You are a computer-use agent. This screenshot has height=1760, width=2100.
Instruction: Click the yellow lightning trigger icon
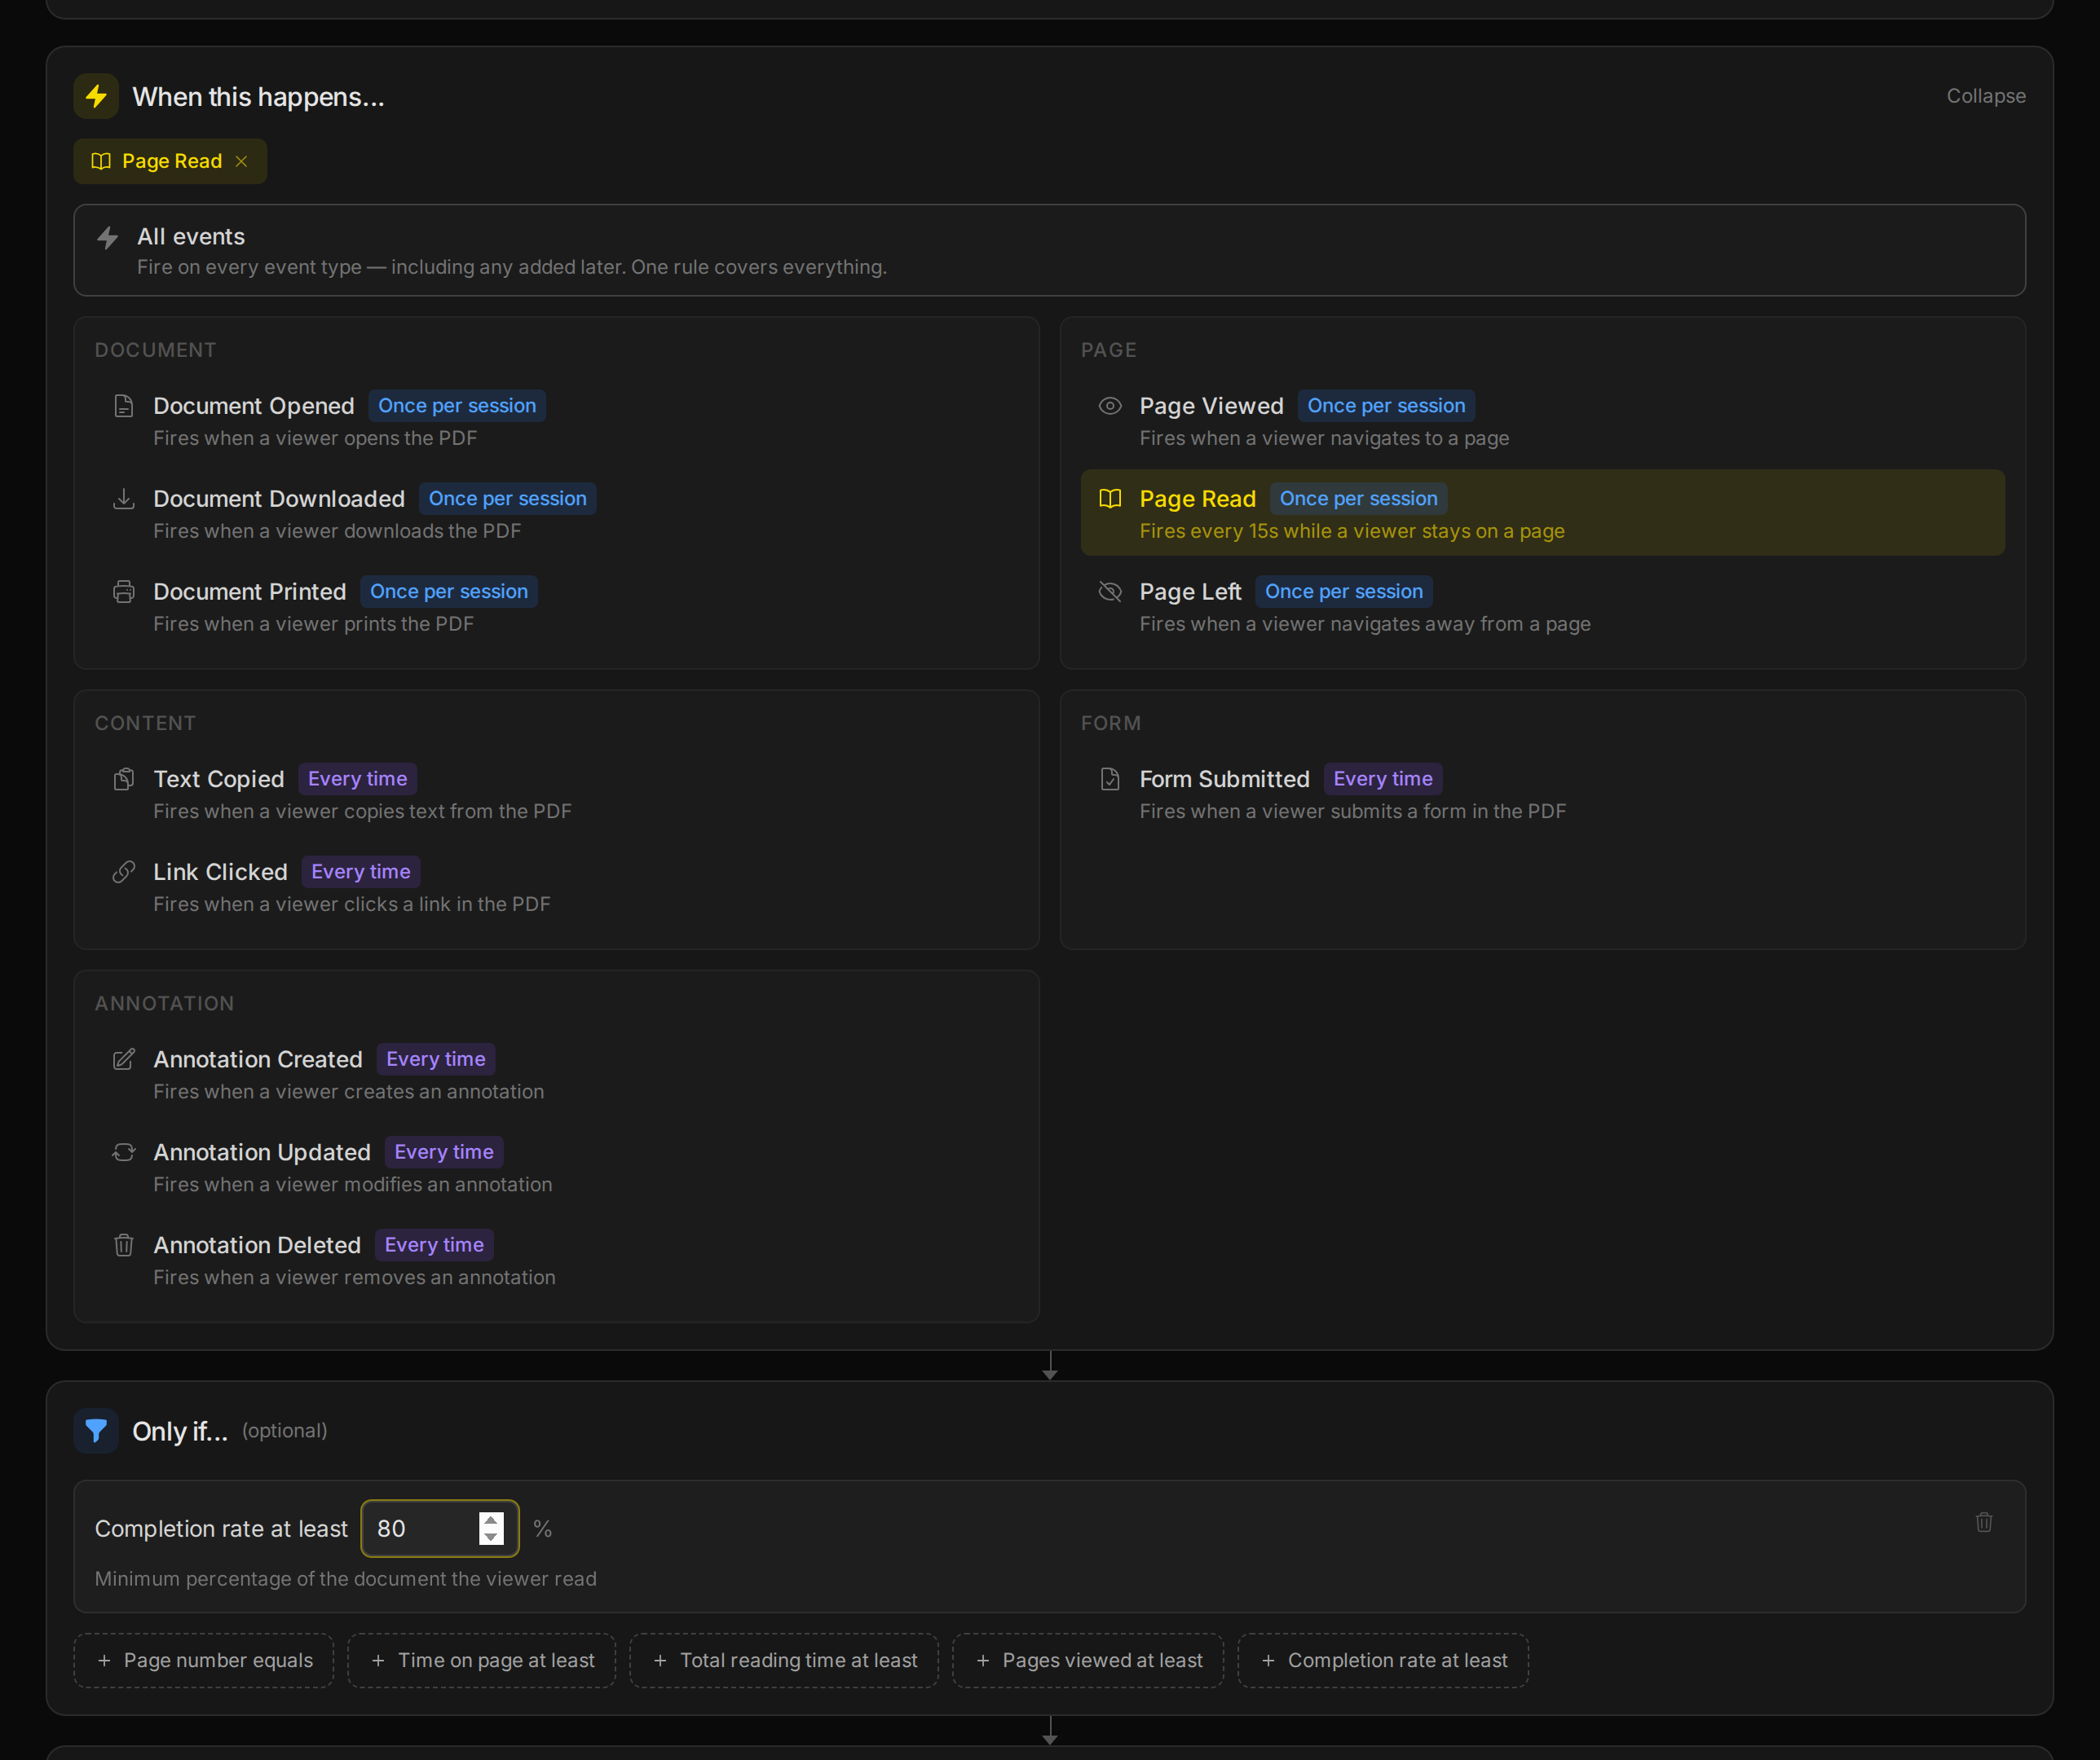point(96,96)
